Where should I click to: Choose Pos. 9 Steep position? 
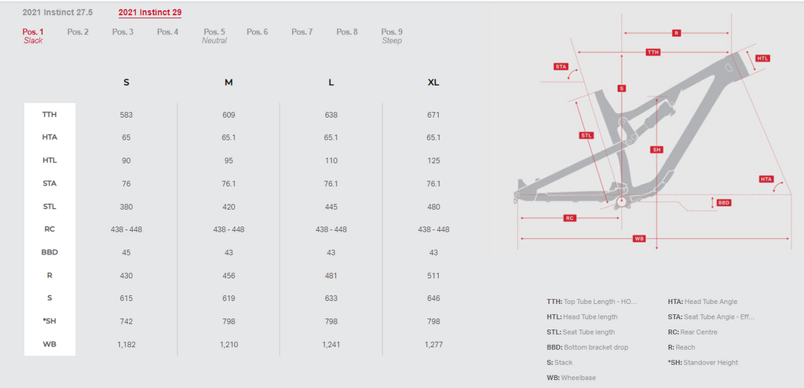pyautogui.click(x=392, y=36)
